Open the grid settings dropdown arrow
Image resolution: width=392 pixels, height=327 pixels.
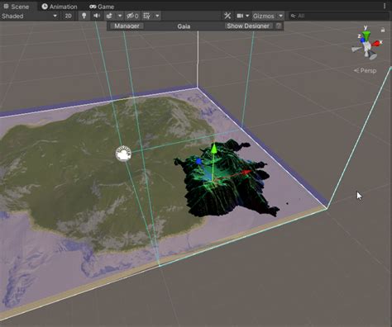click(x=157, y=16)
